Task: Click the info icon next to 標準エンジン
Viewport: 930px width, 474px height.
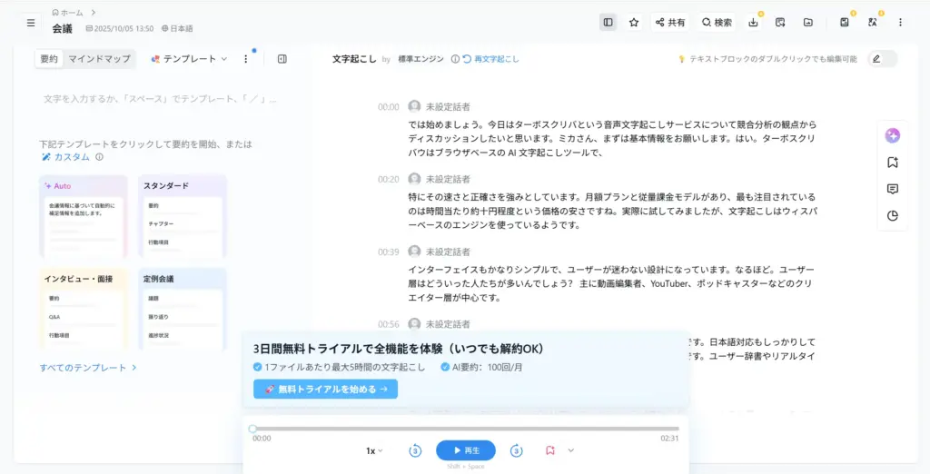Action: click(x=455, y=59)
